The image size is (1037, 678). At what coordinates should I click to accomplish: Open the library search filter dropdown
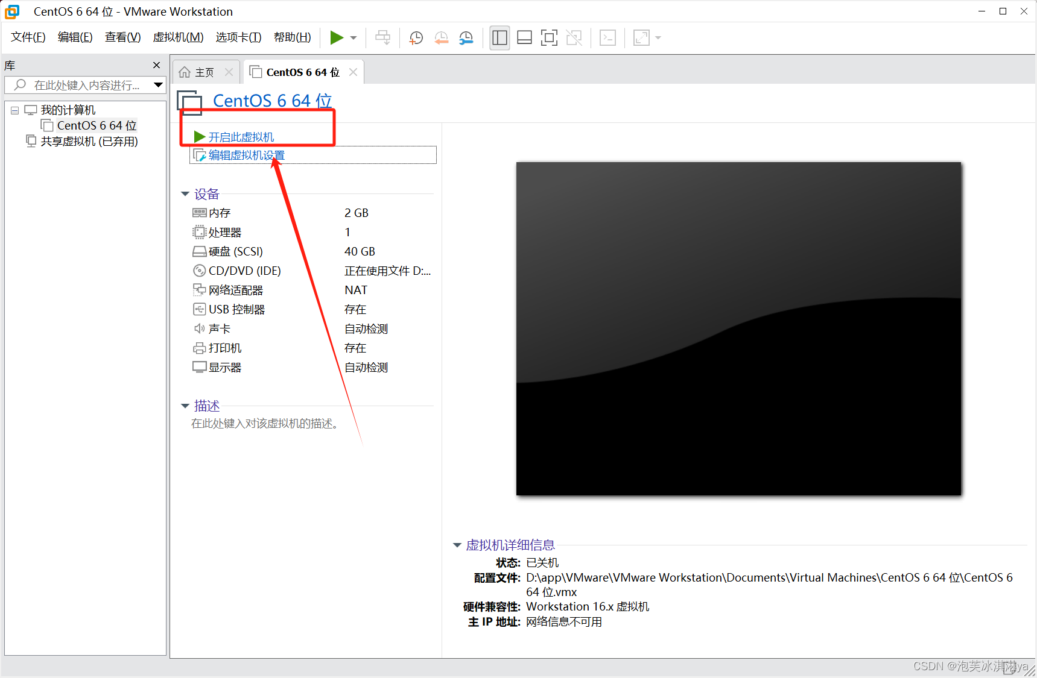(x=159, y=85)
